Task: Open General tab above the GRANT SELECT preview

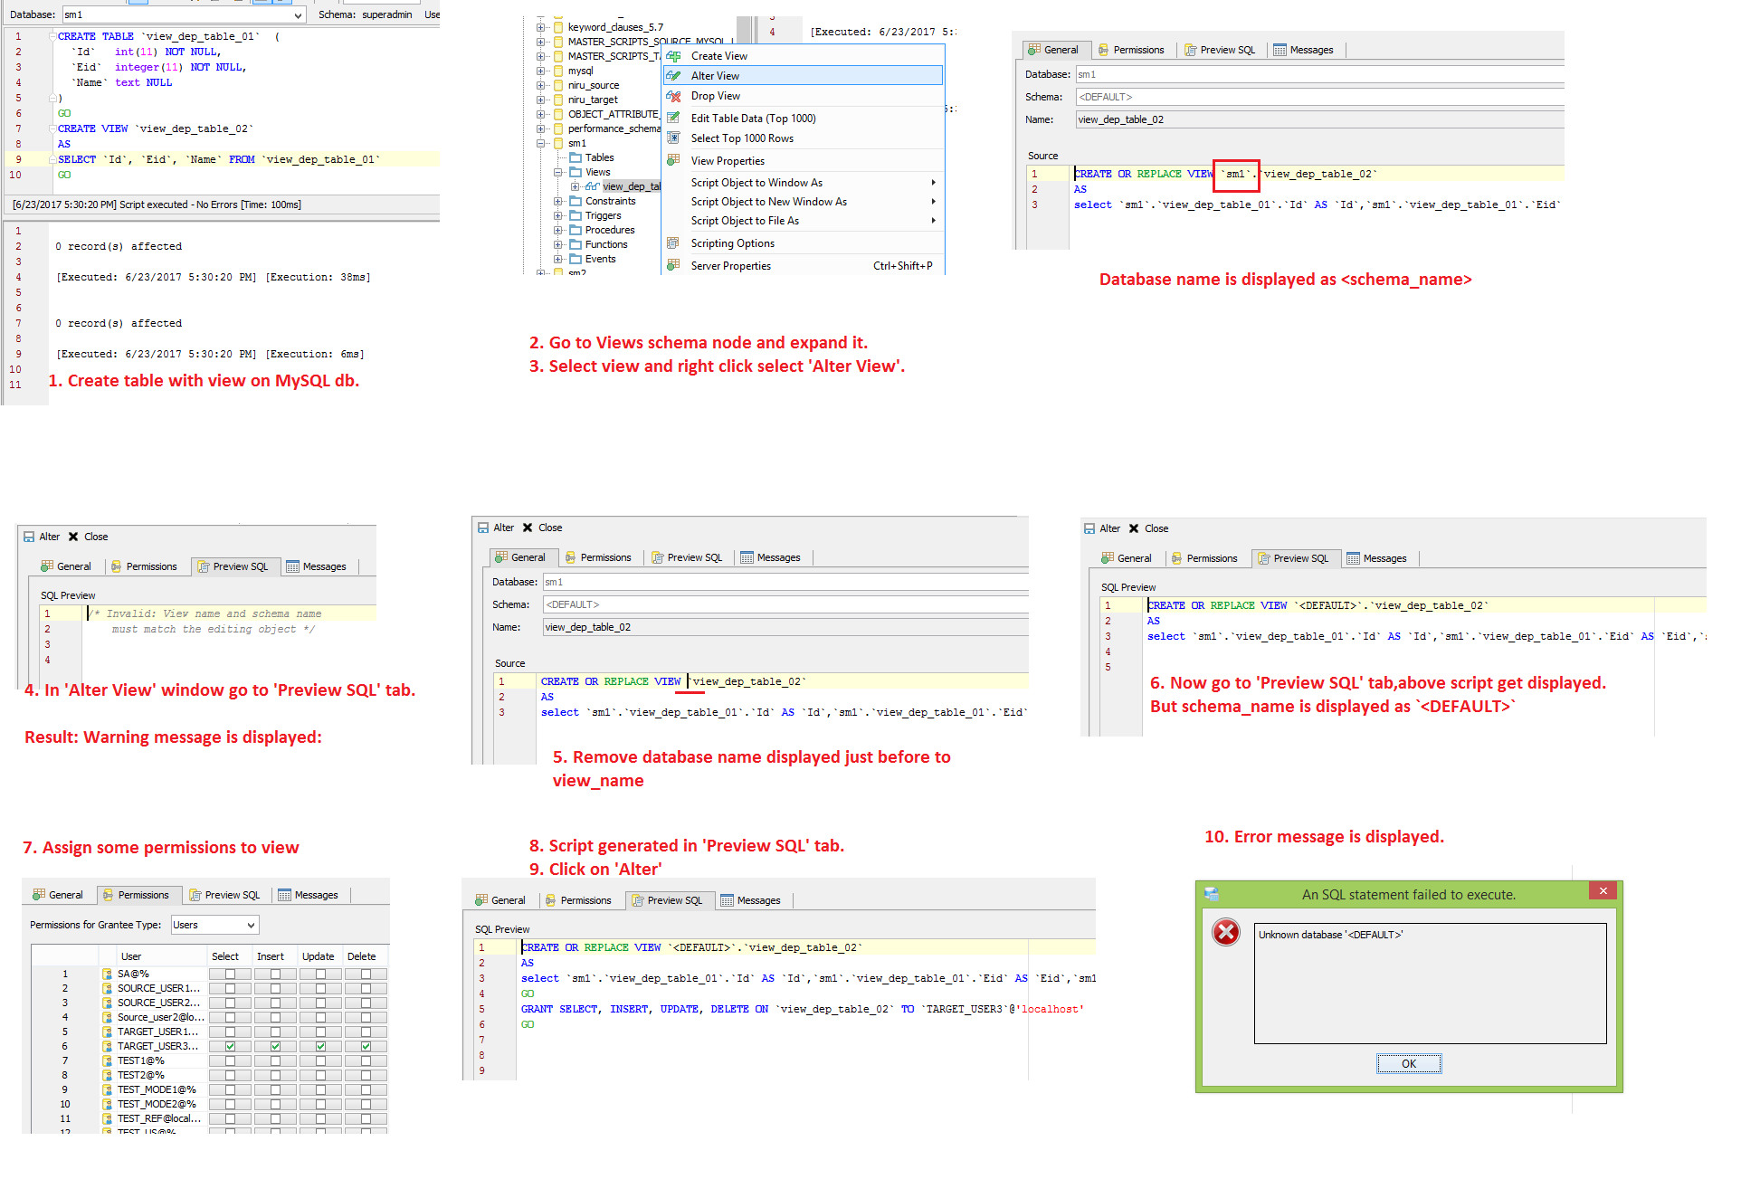Action: [x=499, y=900]
